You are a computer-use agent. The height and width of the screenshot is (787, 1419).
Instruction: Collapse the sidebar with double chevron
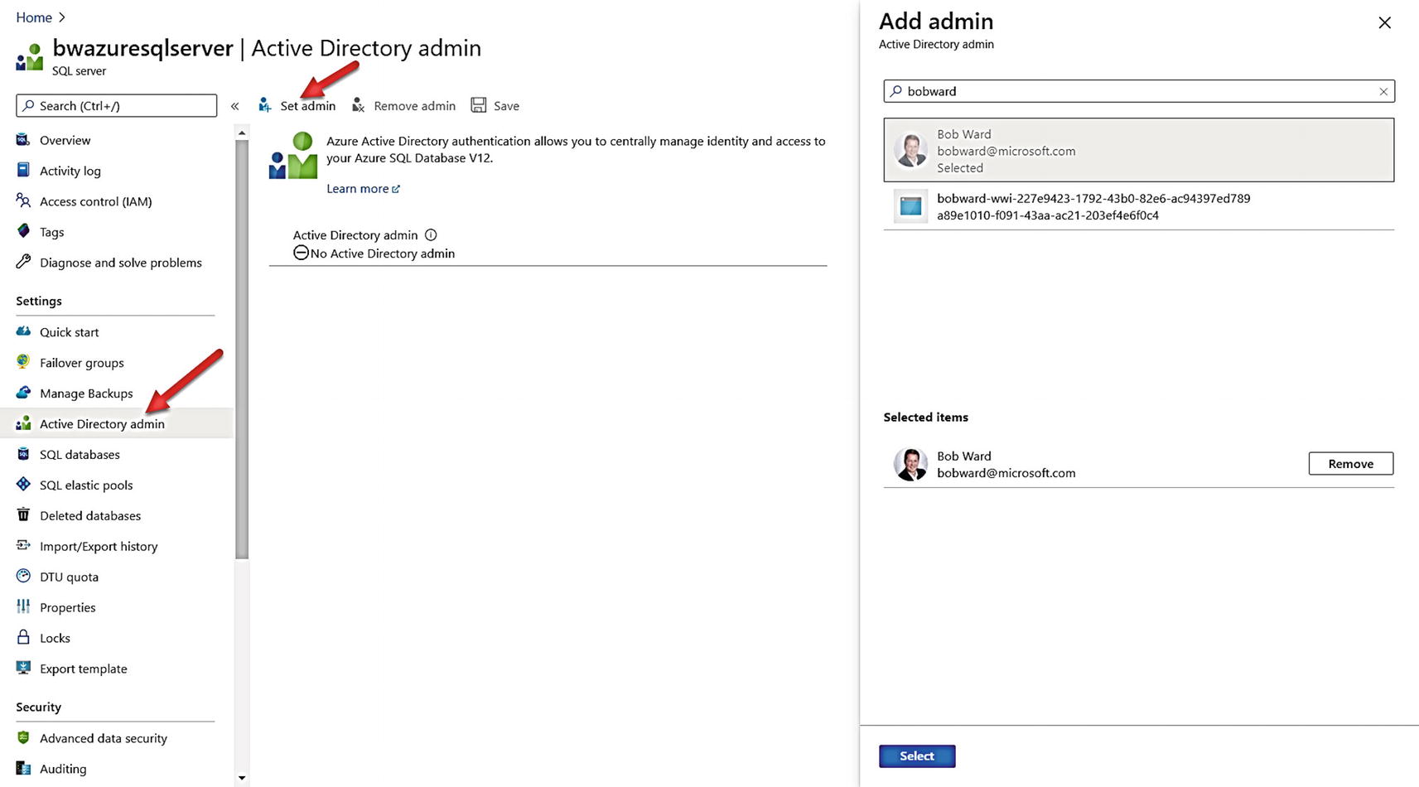pos(234,106)
